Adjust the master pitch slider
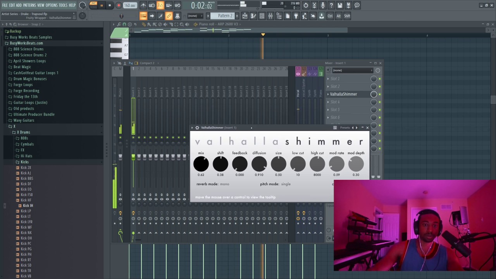Screen dimensions: 496x279 pos(121,16)
